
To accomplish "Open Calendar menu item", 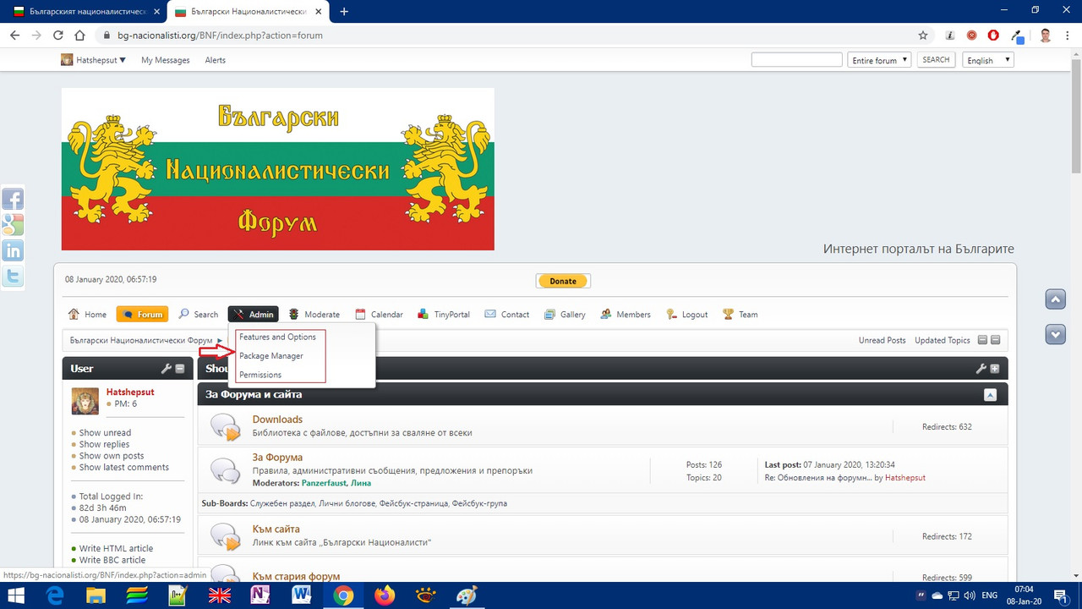I will (379, 314).
